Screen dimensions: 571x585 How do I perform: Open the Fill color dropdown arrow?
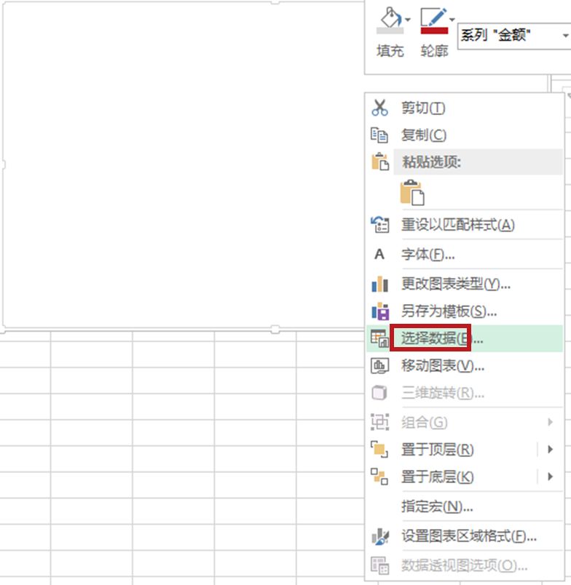(407, 20)
